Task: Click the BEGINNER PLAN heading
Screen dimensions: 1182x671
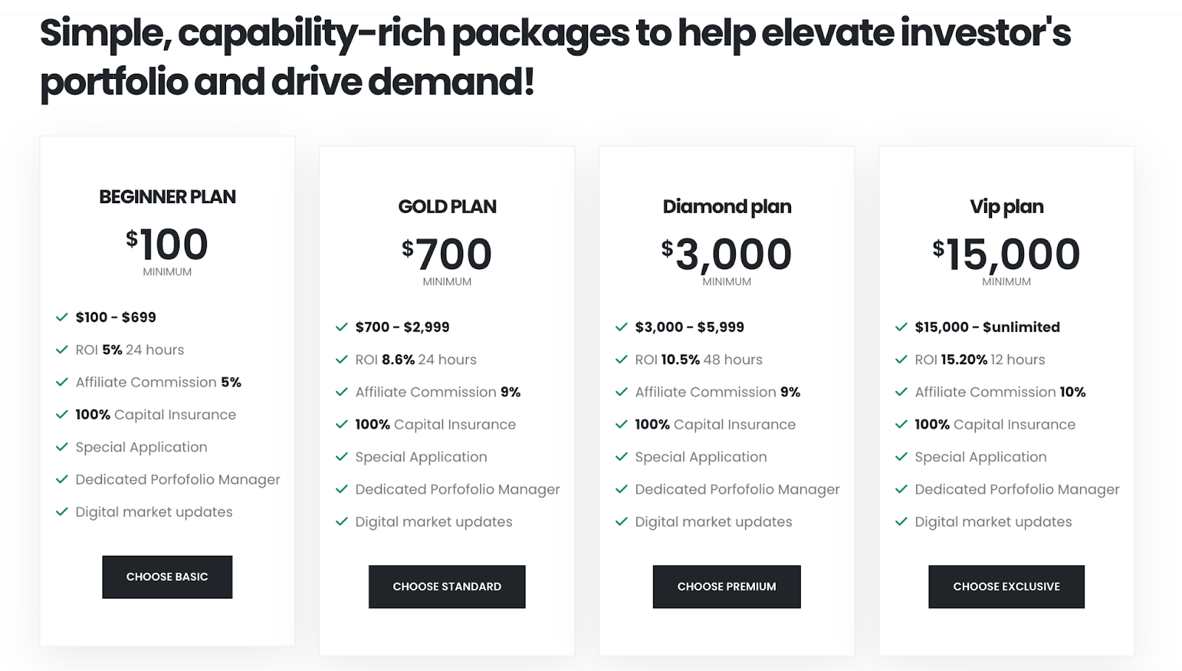Action: [168, 197]
